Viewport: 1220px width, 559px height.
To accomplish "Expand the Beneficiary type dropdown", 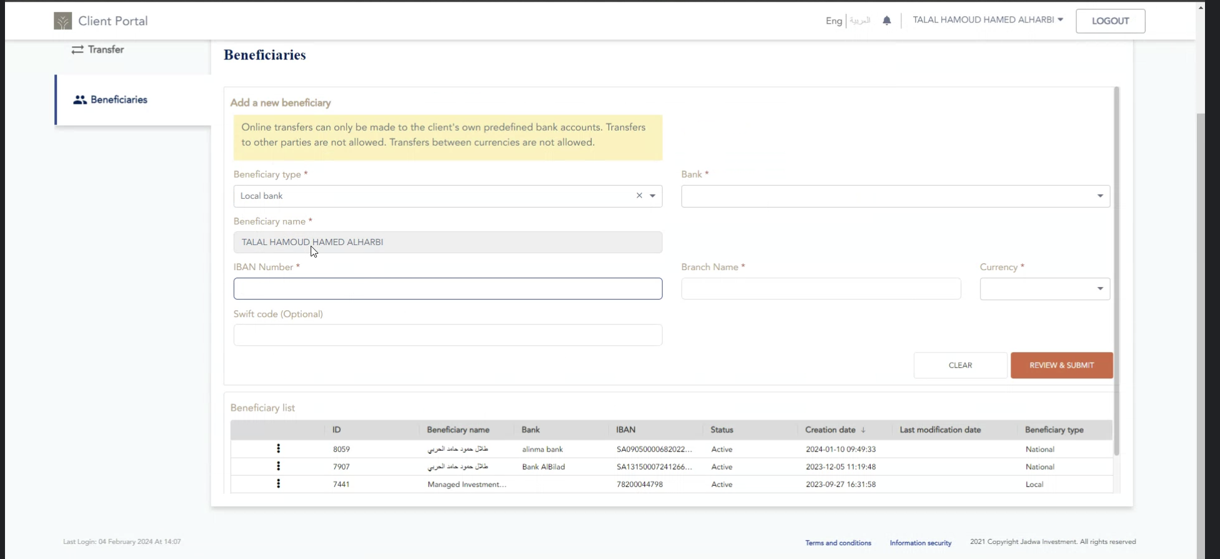I will pos(652,196).
